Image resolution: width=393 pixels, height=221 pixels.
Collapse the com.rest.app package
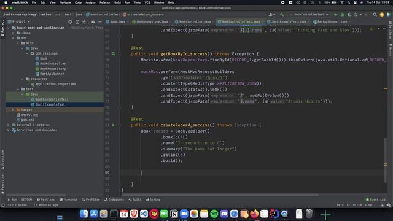pos(27,53)
